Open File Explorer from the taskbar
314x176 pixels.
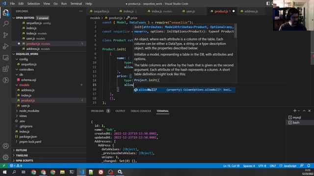[x=62, y=172]
